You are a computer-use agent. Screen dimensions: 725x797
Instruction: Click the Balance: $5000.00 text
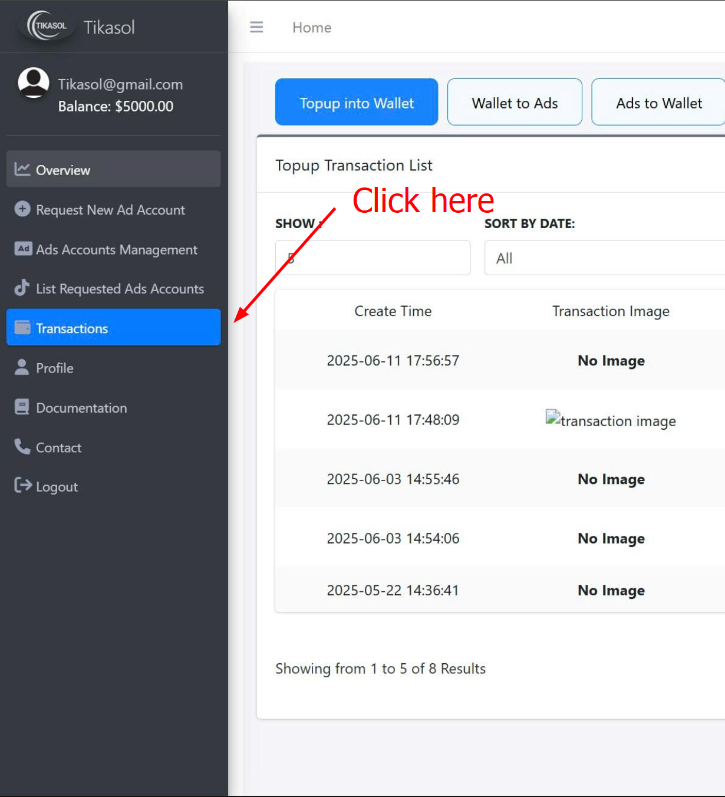tap(116, 106)
